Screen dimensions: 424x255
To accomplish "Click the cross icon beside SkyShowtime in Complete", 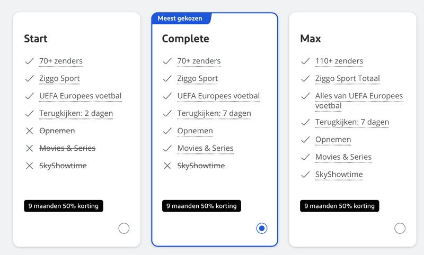I will click(167, 166).
